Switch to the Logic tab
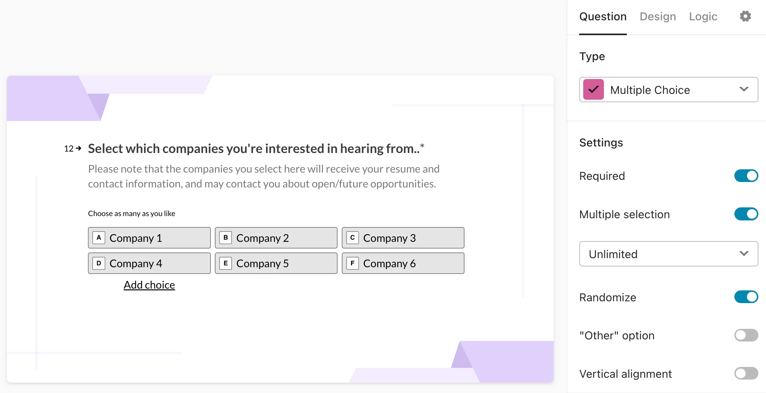766x393 pixels. pyautogui.click(x=703, y=16)
